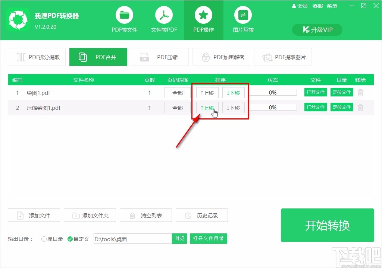
Task: Click the delete trash icon for 绘图1.pdf
Action: 360,92
